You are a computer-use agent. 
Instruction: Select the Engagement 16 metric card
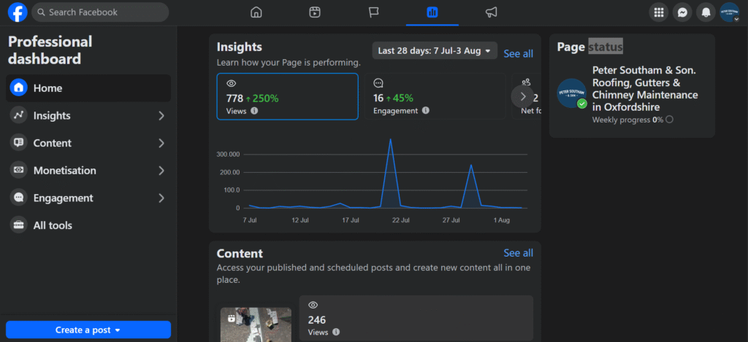point(435,96)
